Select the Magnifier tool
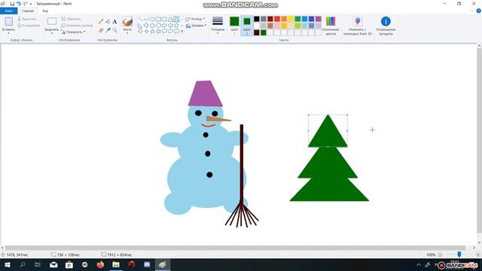482x271 pixels. (x=114, y=30)
